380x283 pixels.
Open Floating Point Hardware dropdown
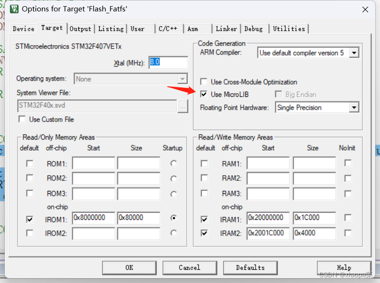pyautogui.click(x=317, y=107)
